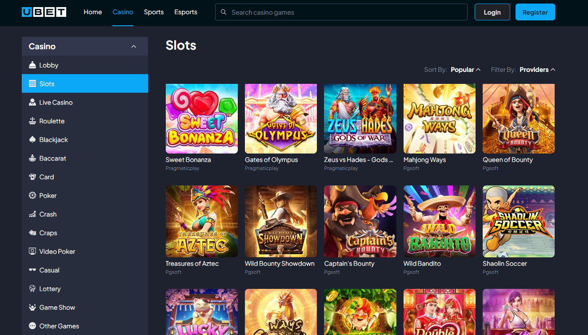This screenshot has width=588, height=335.
Task: Select Blackjack in the sidebar
Action: (x=85, y=140)
